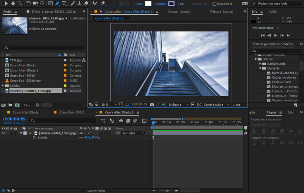
Task: Click the Graph Editor icon in timeline
Action: (x=144, y=121)
